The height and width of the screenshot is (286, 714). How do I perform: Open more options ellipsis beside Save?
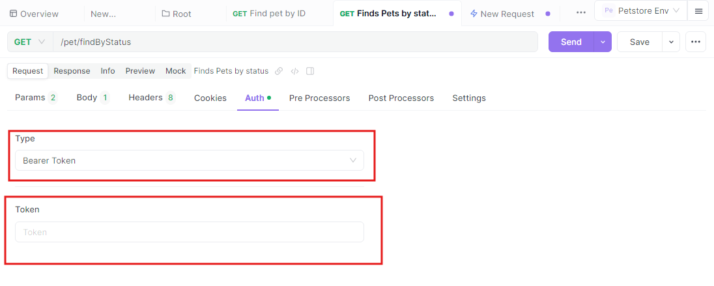coord(695,42)
